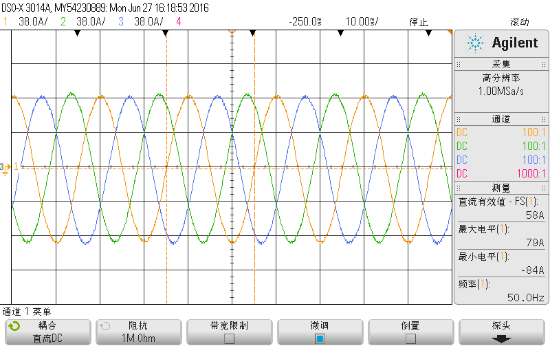The height and width of the screenshot is (346, 550).
Task: Open the 探头 probe submenu arrow
Action: [501, 338]
